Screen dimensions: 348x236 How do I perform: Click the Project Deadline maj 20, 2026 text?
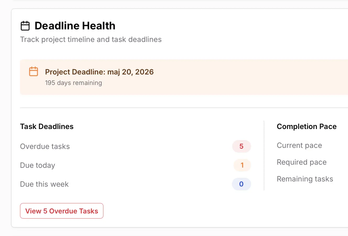[x=99, y=72]
